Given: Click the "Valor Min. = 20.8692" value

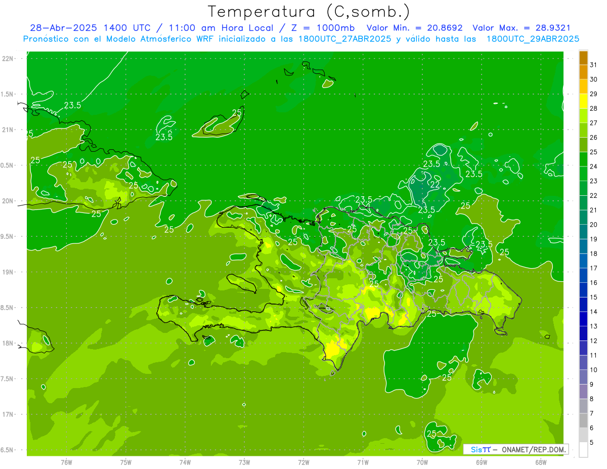Looking at the screenshot, I should point(414,28).
